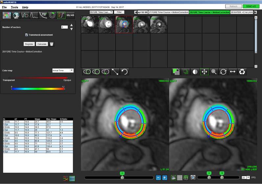This screenshot has width=262, height=184.
Task: Switch to 27:FGRE Time Course + MotionCorrection tab
Action: pos(168,12)
